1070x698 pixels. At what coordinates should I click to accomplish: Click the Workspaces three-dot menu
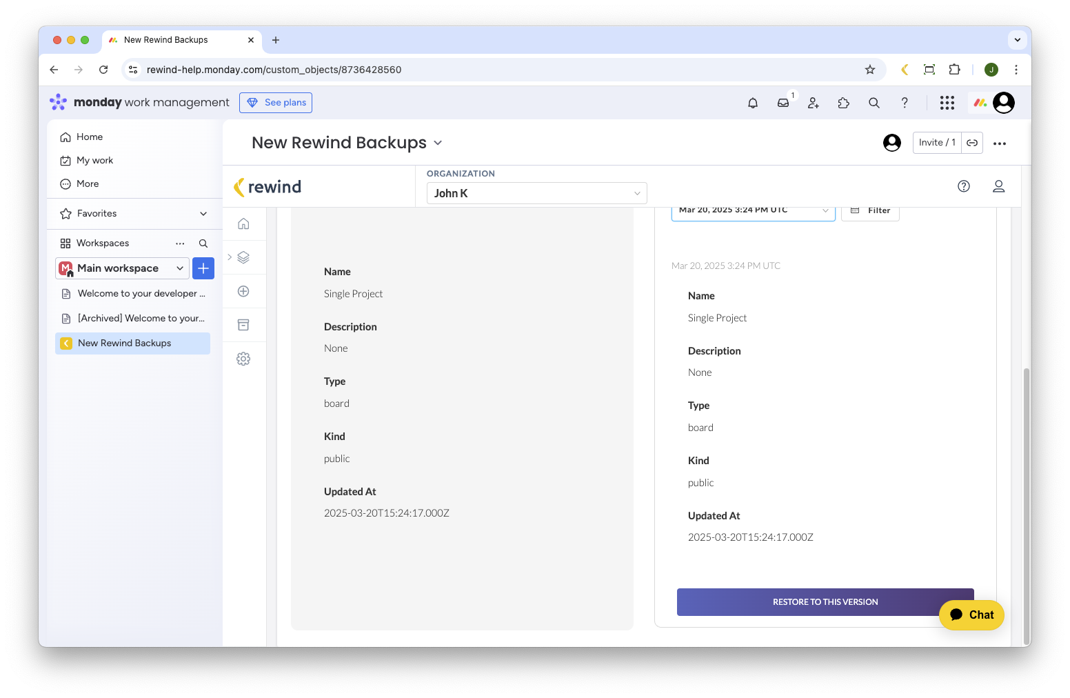[180, 243]
